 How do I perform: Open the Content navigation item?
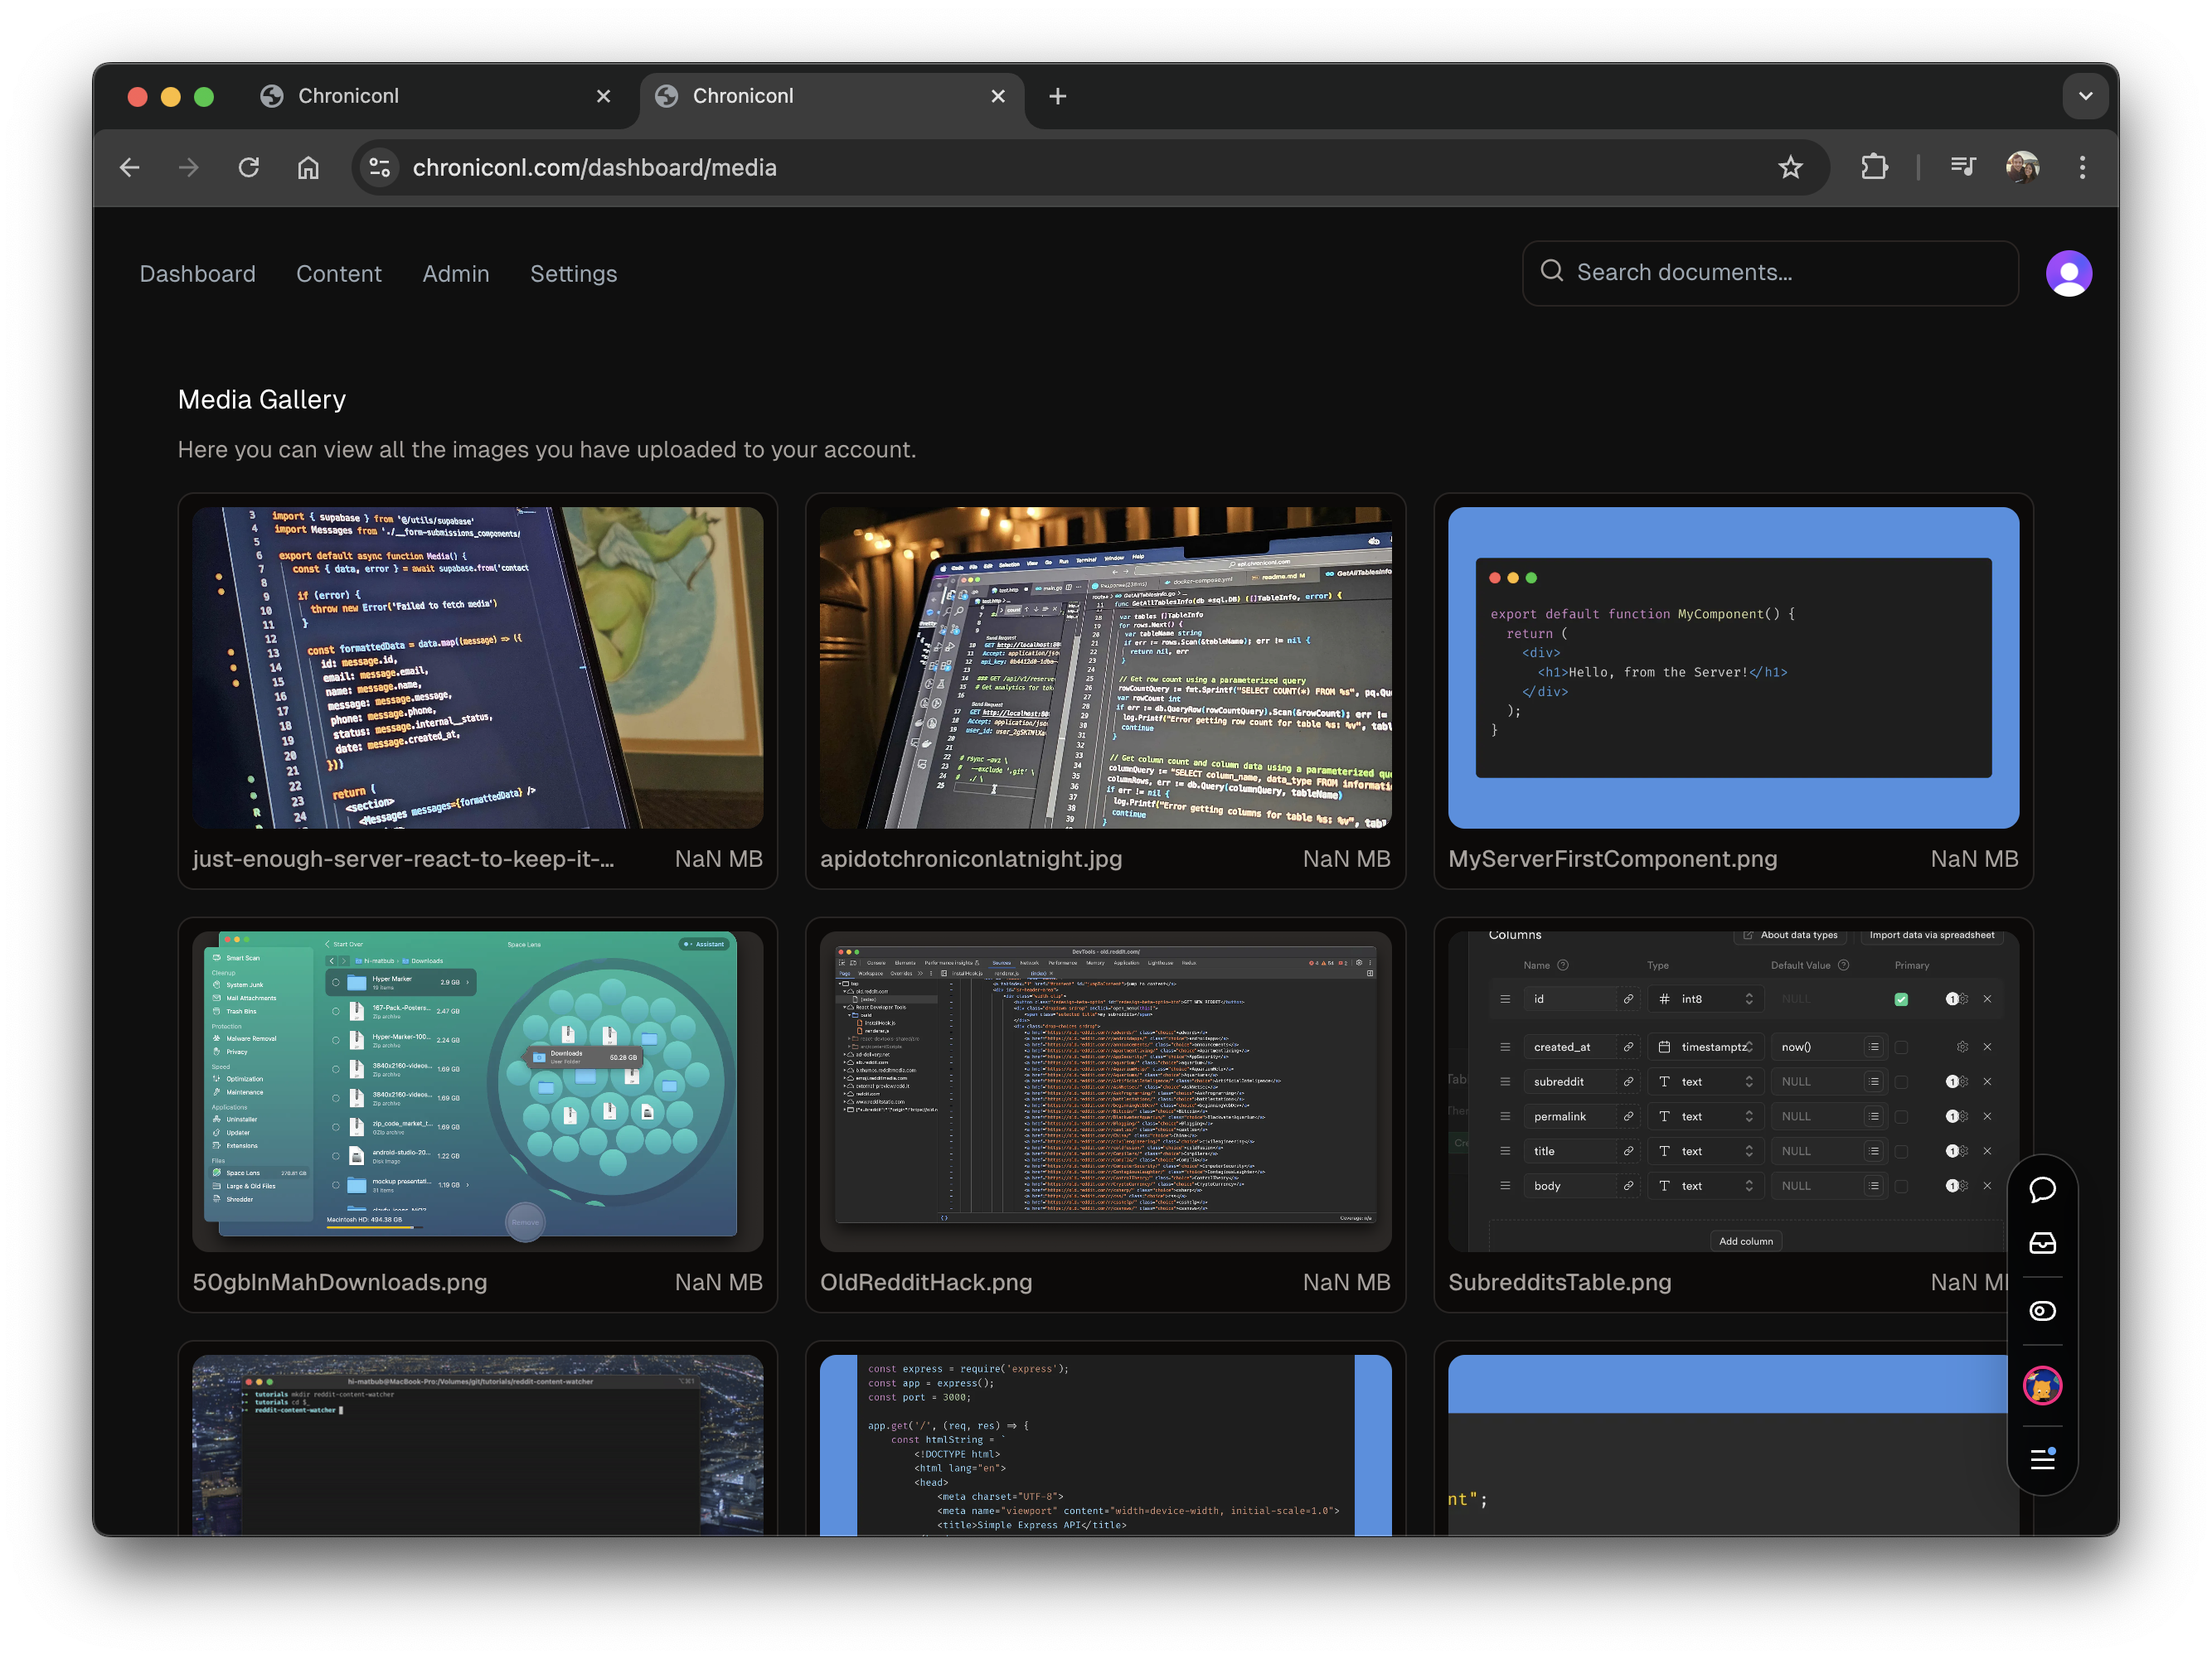[x=338, y=273]
